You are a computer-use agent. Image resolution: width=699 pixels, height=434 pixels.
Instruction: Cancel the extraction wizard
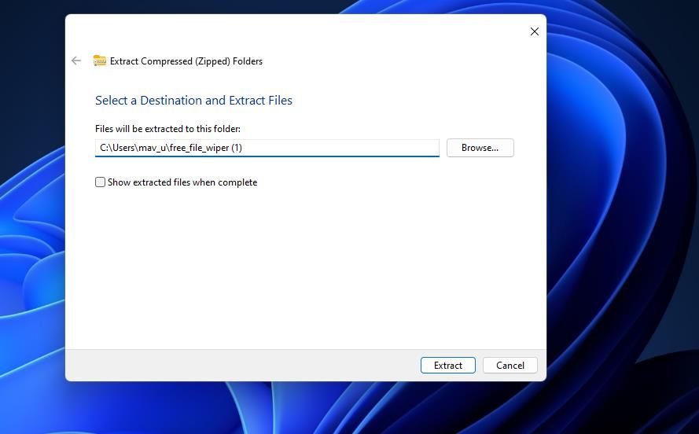[510, 366]
